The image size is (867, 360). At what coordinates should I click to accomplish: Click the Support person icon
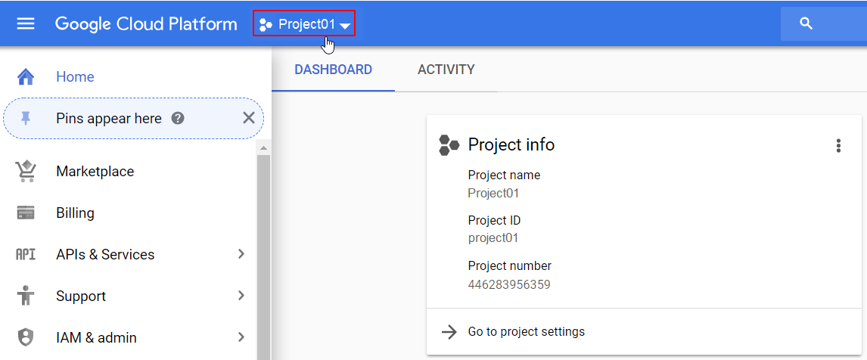tap(26, 296)
